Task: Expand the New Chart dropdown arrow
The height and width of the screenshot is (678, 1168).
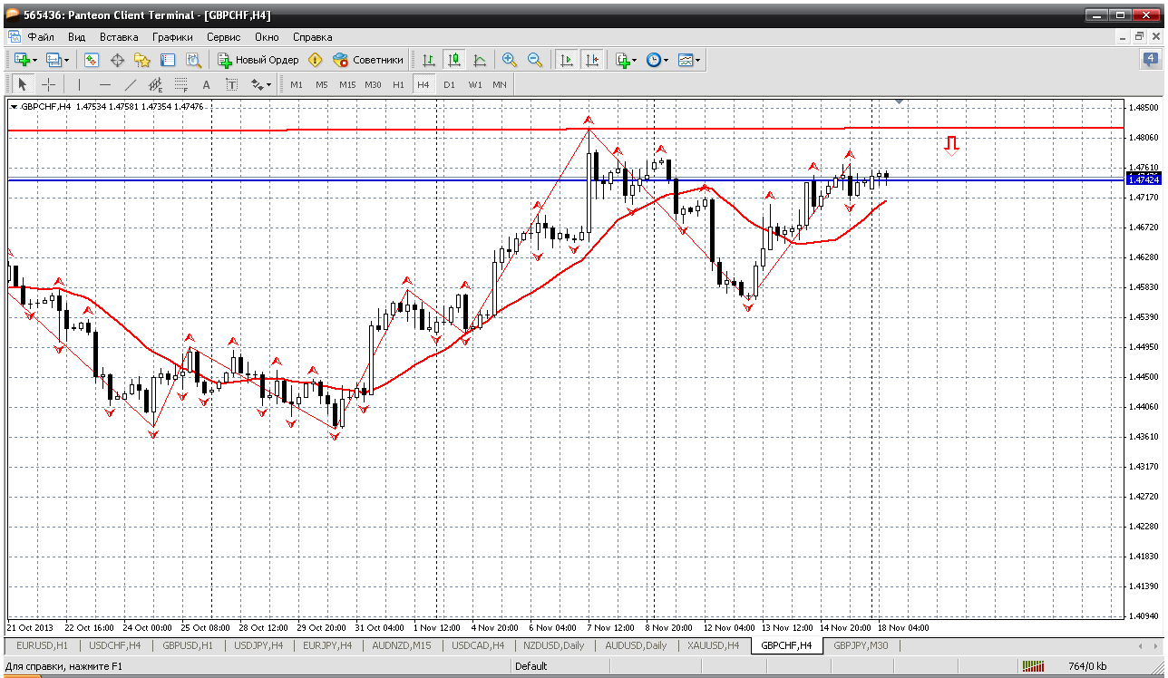Action: coord(35,61)
